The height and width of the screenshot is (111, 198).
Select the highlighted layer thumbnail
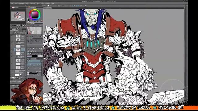tap(18, 50)
